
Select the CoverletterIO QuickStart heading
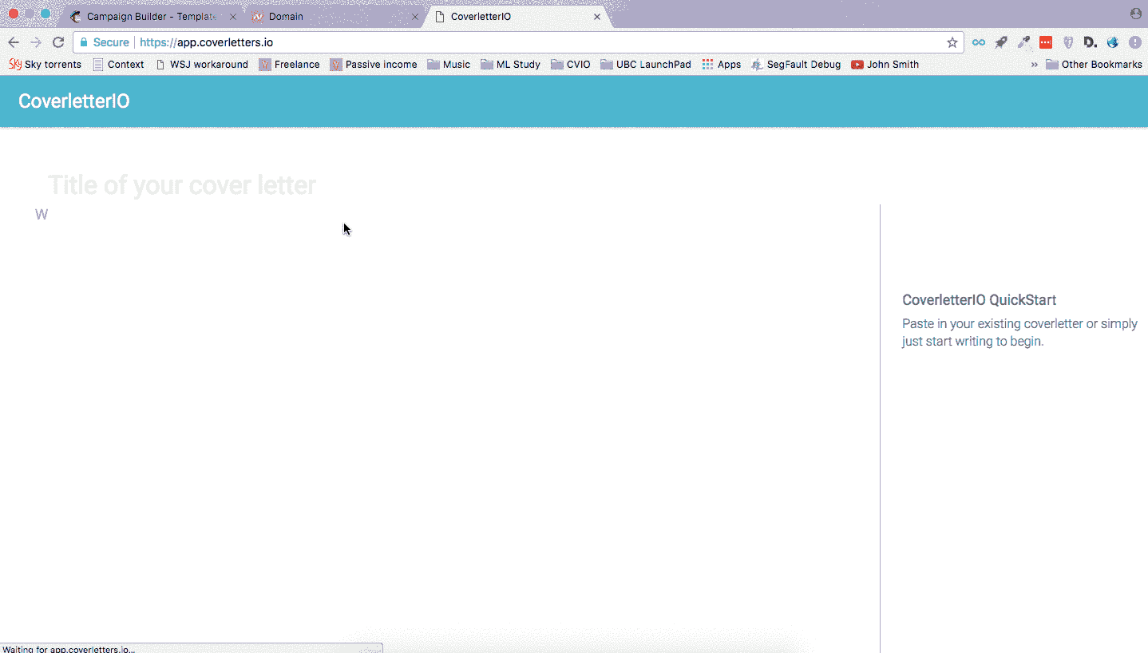pyautogui.click(x=979, y=300)
